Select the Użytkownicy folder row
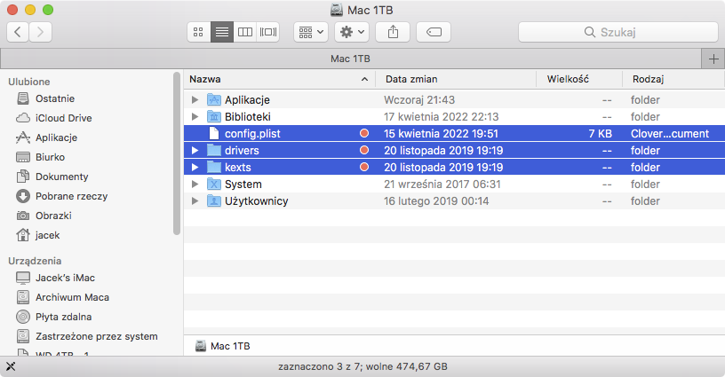Viewport: 725px width, 377px height. (x=455, y=200)
